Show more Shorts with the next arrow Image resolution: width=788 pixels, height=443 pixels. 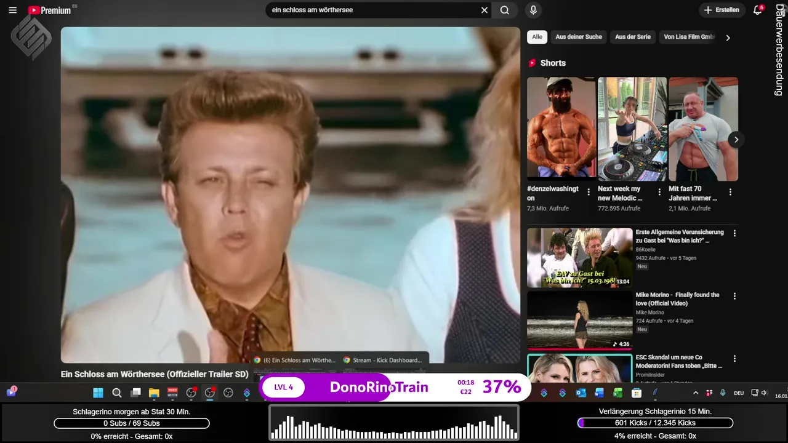pos(736,140)
